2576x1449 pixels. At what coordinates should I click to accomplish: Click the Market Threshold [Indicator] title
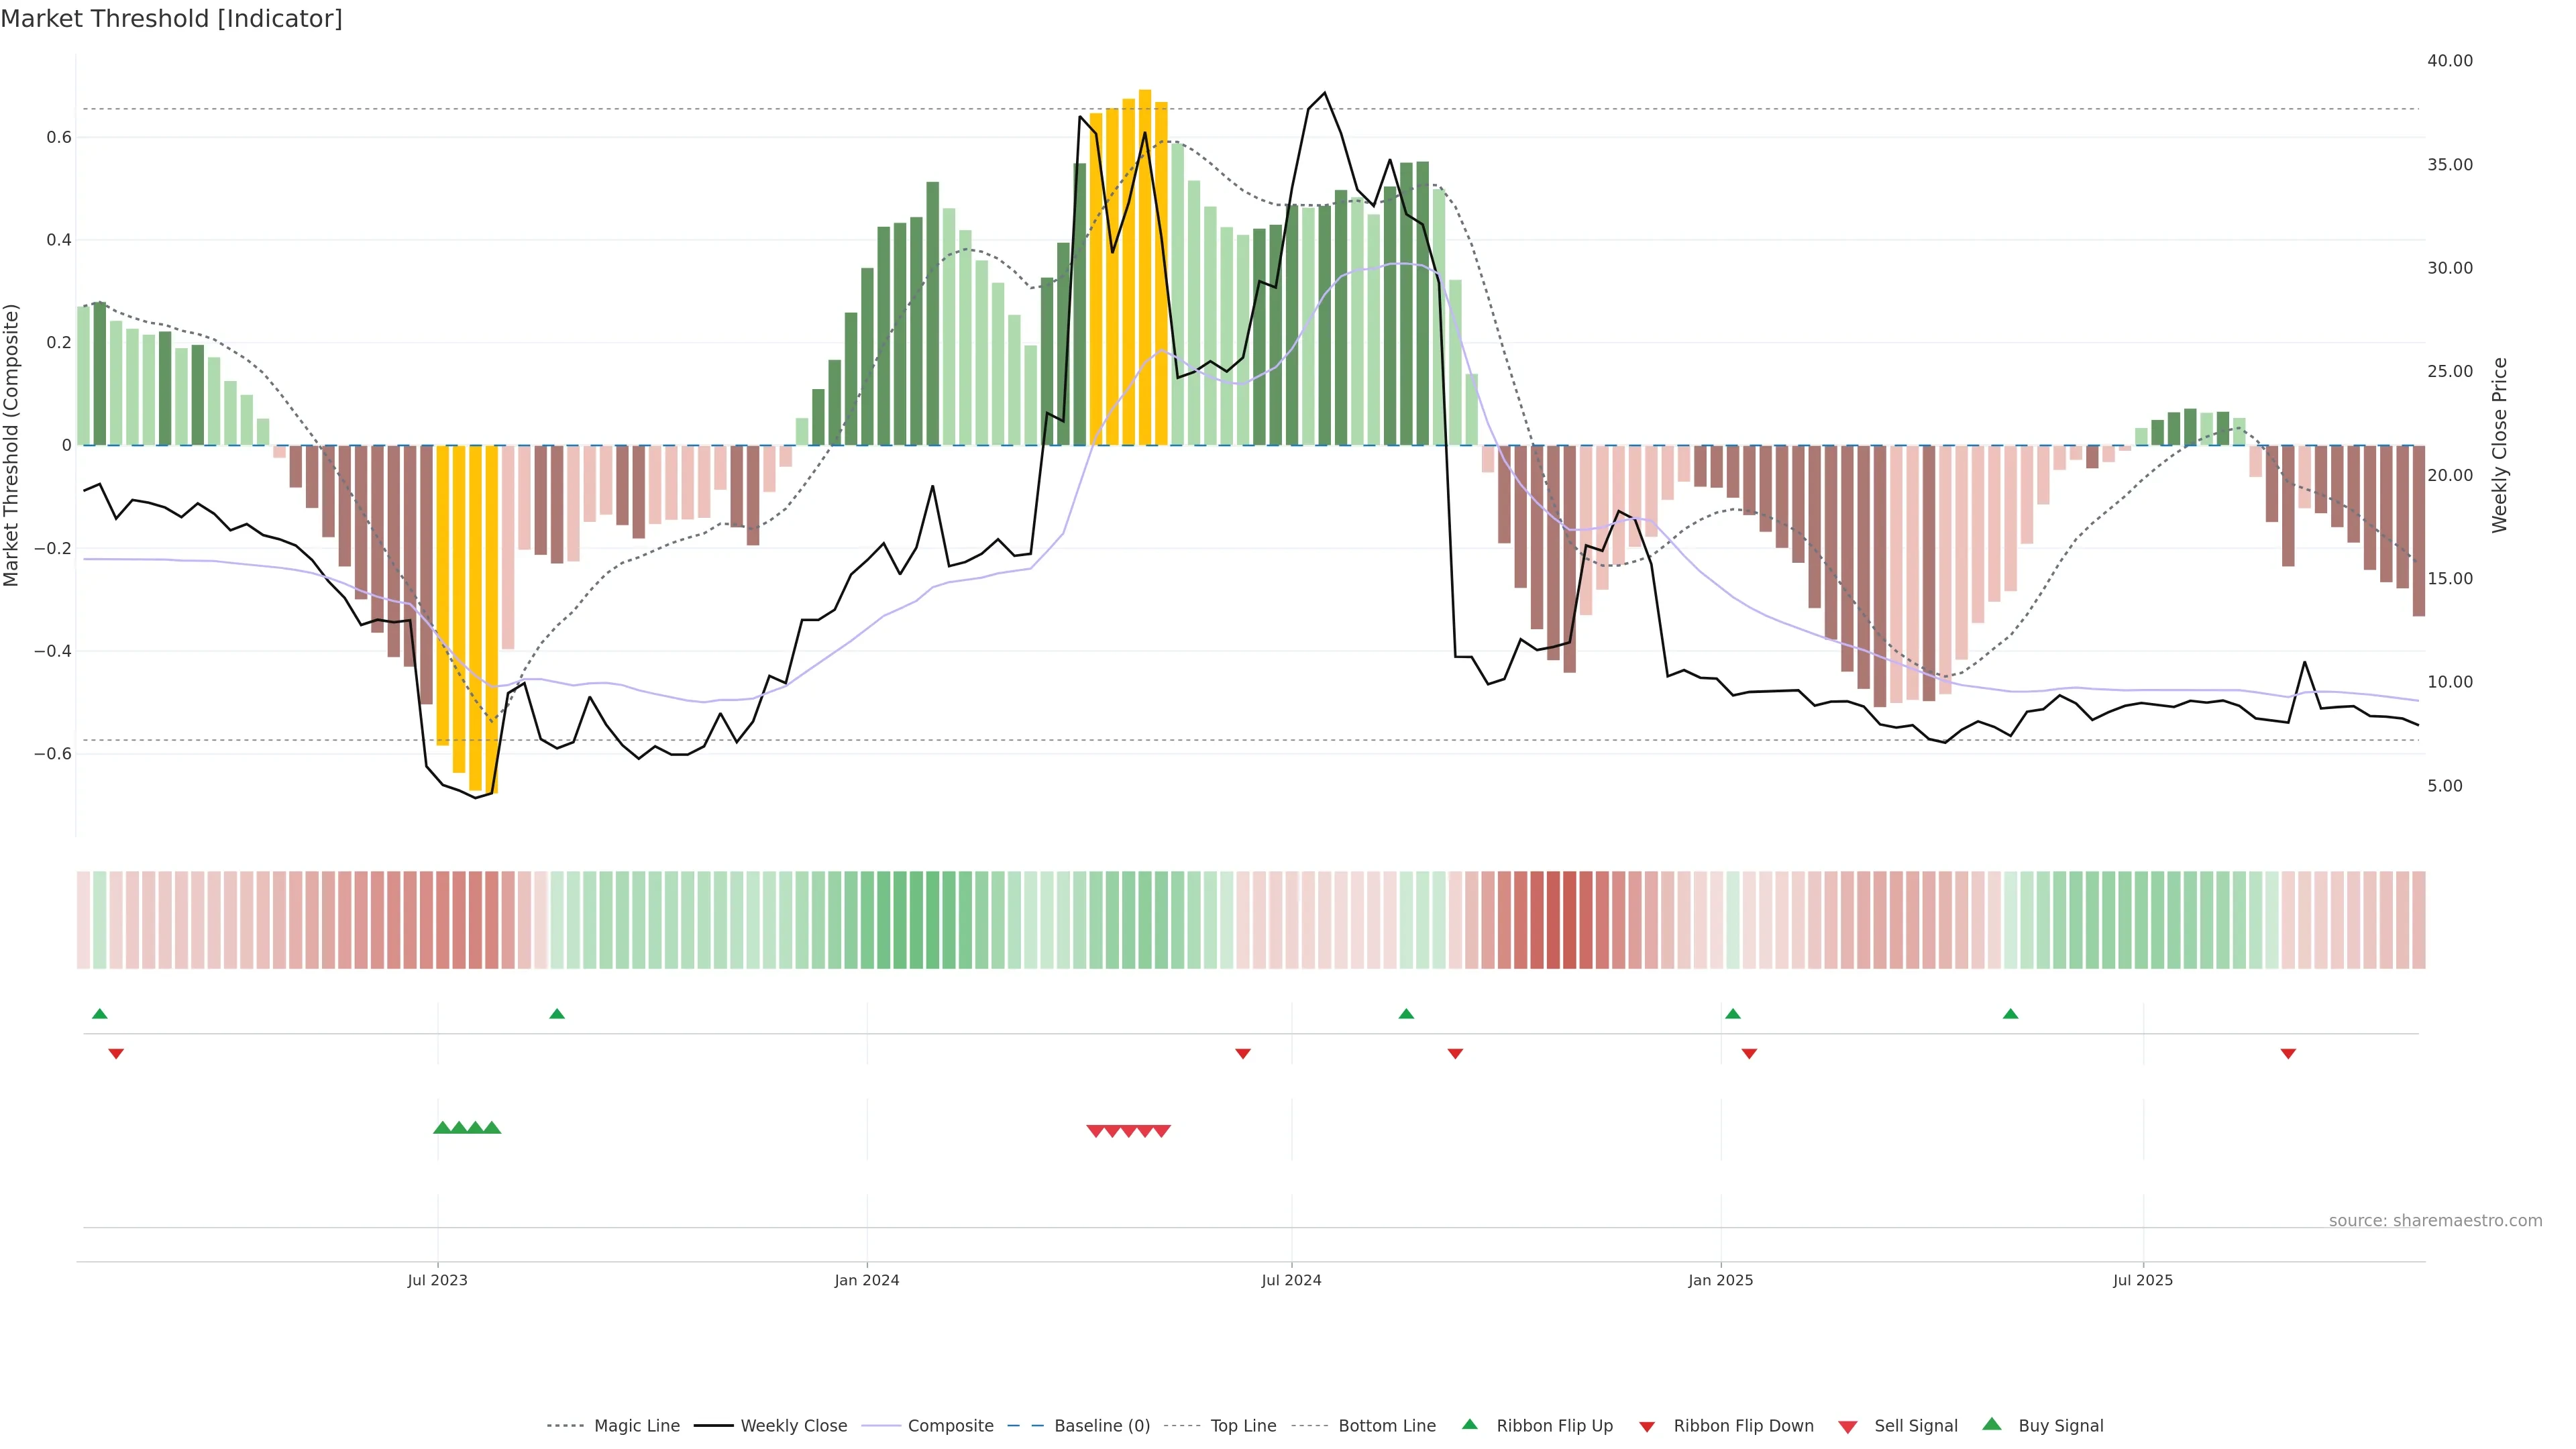pos(171,19)
